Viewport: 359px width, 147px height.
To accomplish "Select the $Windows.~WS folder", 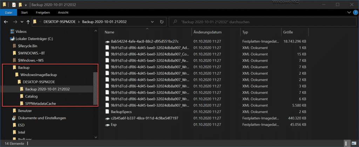I will tap(31, 60).
